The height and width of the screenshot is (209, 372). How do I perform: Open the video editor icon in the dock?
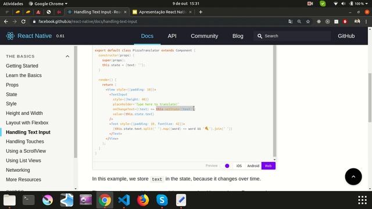(85, 200)
